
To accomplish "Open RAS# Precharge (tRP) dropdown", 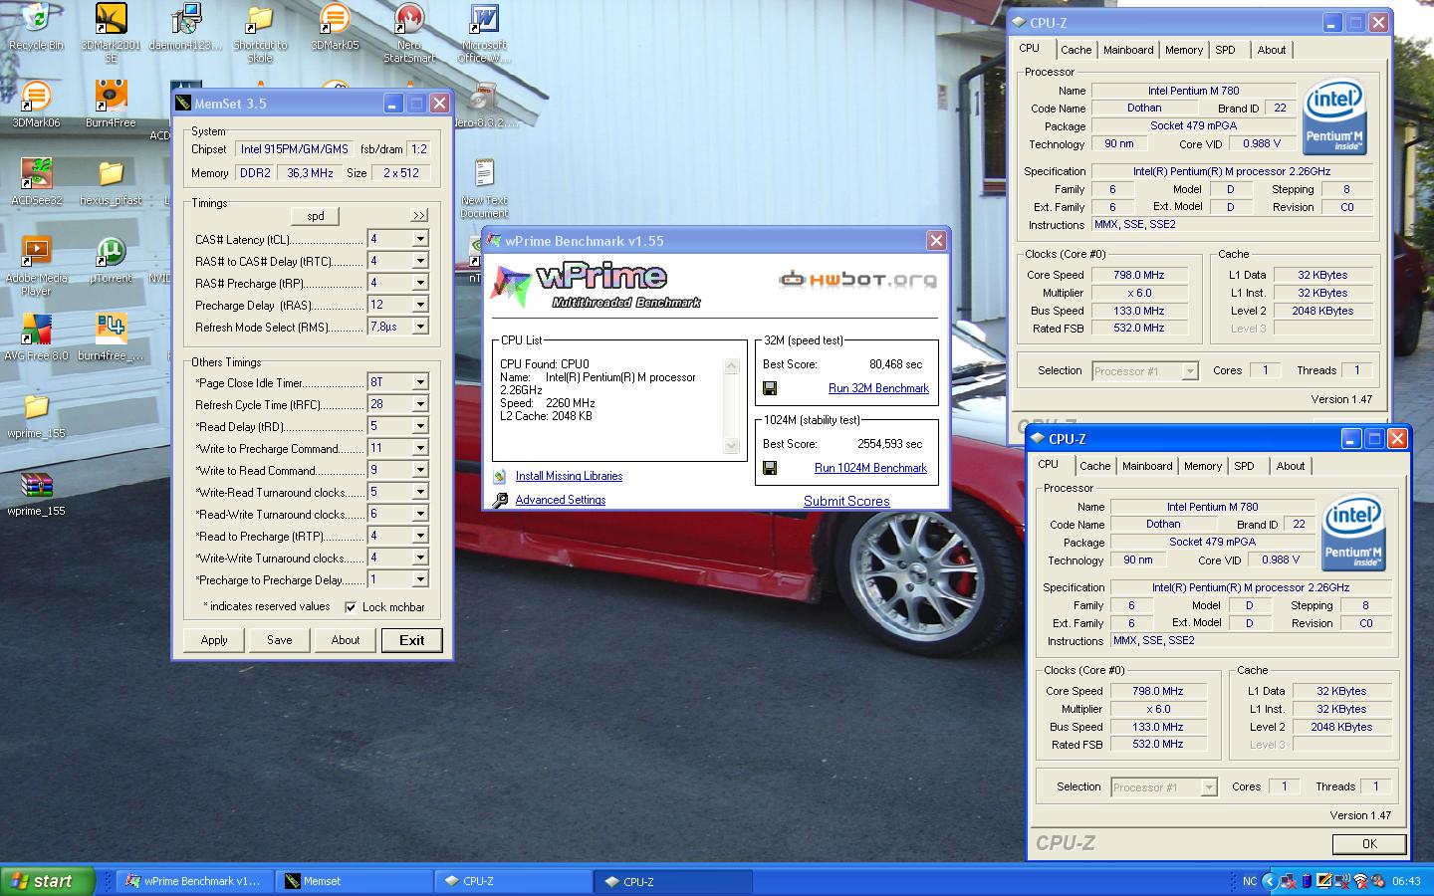I will tap(420, 283).
